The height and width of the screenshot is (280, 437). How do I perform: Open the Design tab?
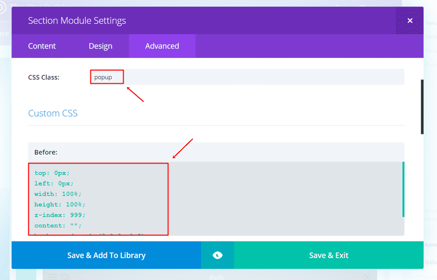pos(101,46)
